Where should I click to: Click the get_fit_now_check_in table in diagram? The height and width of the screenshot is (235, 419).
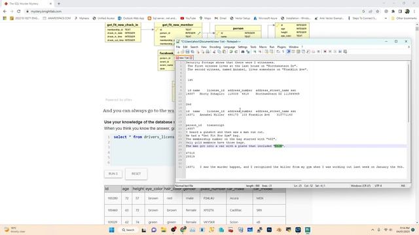[x=123, y=33]
